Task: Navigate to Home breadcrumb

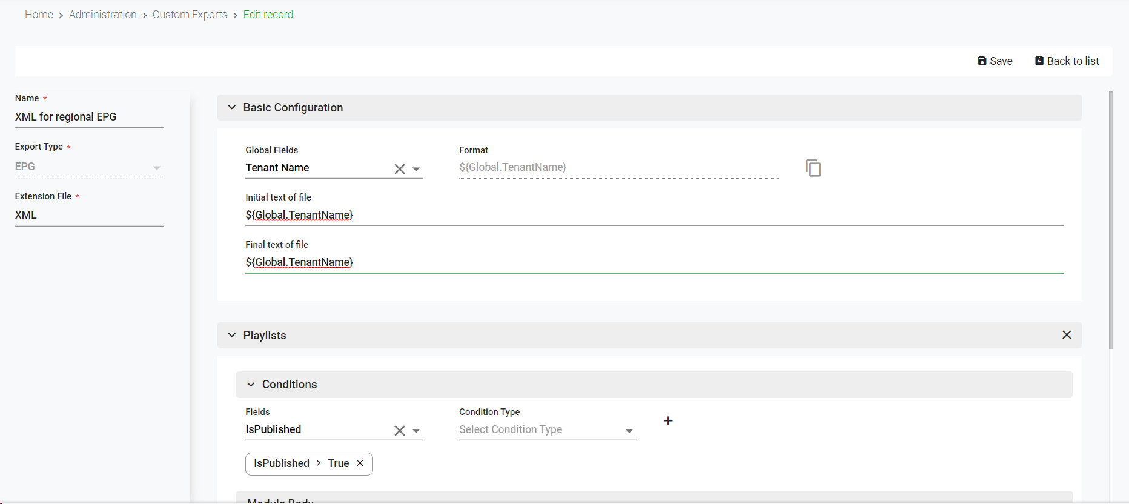Action: tap(39, 15)
